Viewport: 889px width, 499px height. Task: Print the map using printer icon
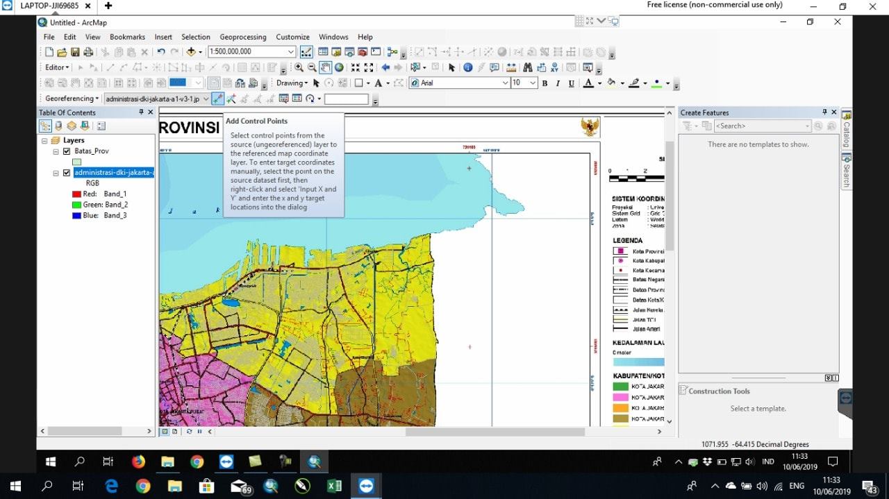point(88,51)
